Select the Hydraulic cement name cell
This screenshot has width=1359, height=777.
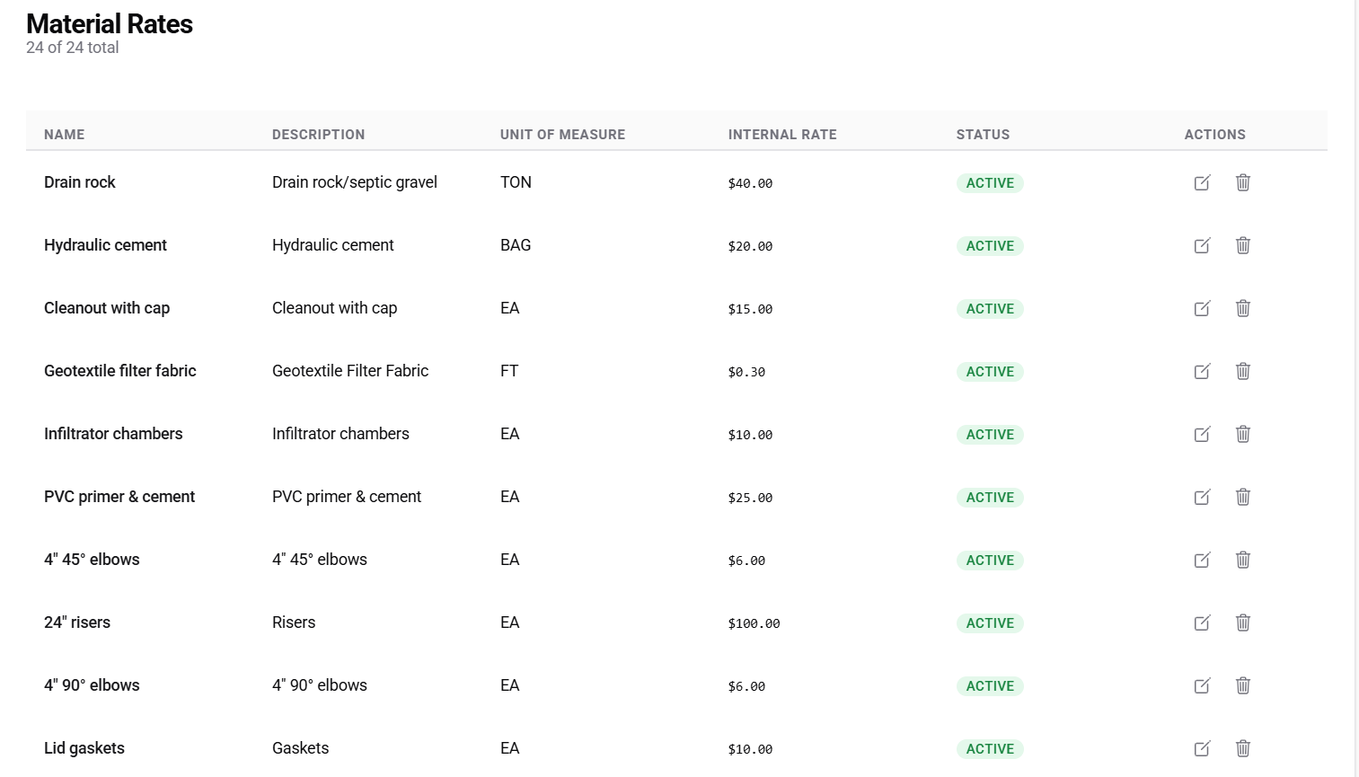pos(105,245)
